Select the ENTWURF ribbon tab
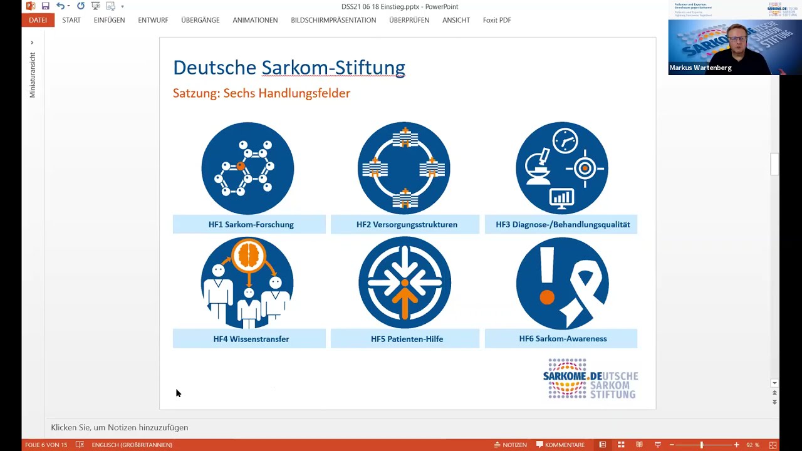The image size is (802, 451). click(153, 20)
